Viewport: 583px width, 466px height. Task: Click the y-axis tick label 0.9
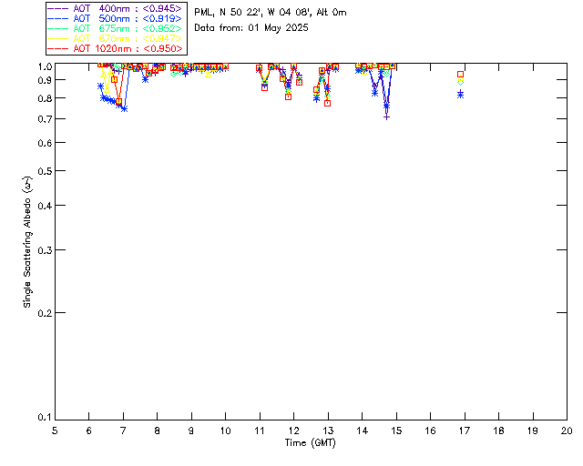pos(45,80)
